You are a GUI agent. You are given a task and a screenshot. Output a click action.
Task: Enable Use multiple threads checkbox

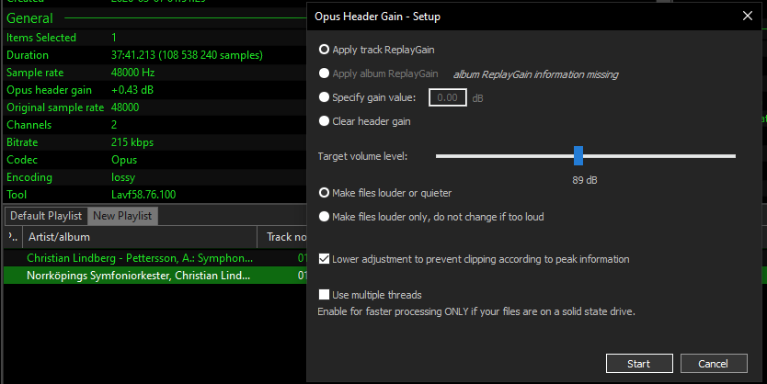point(324,295)
